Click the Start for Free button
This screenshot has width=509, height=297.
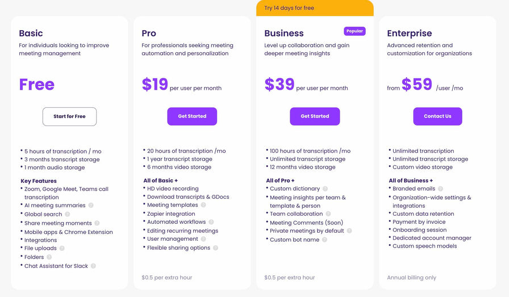click(69, 116)
